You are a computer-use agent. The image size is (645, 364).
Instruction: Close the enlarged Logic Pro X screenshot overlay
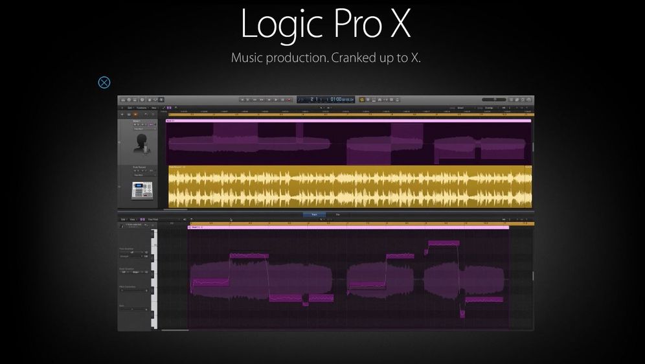[x=104, y=82]
